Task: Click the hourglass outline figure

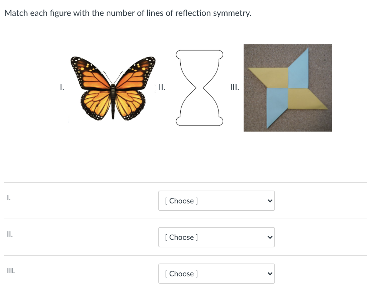Action: [199, 88]
